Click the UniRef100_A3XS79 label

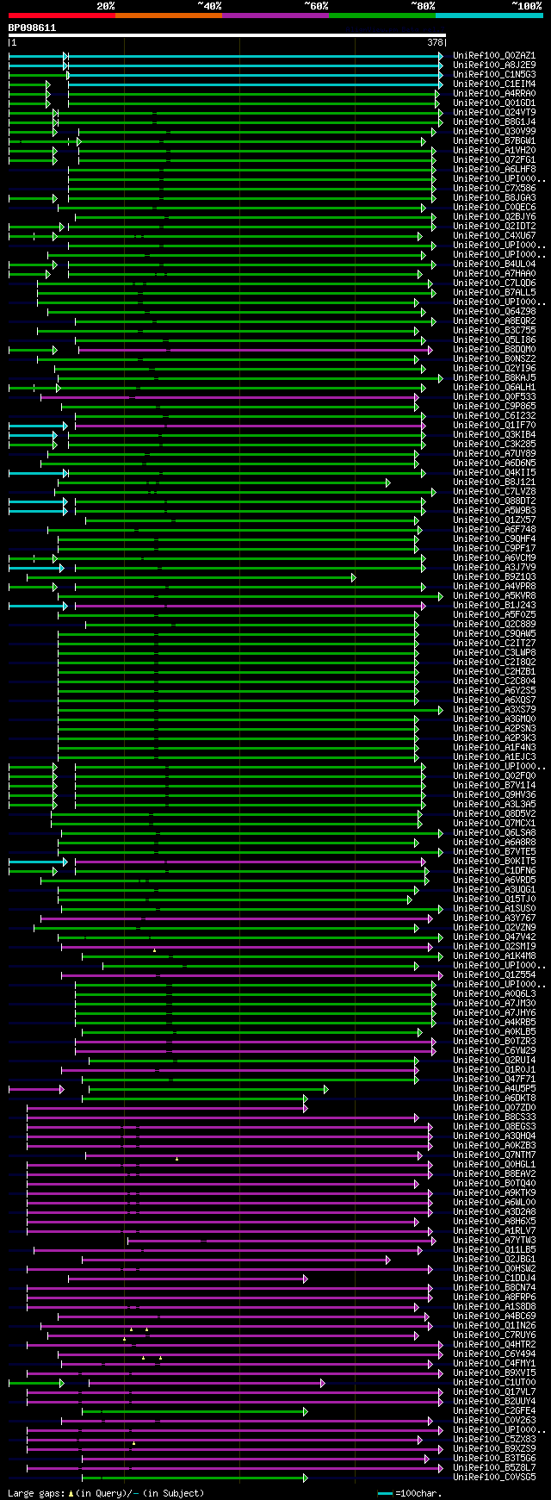[x=494, y=709]
